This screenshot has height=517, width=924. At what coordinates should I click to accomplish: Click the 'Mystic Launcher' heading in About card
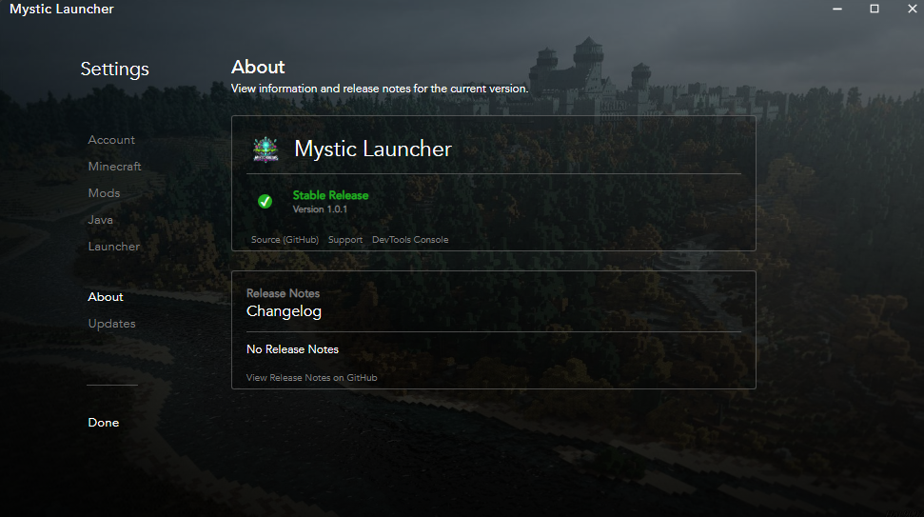373,149
